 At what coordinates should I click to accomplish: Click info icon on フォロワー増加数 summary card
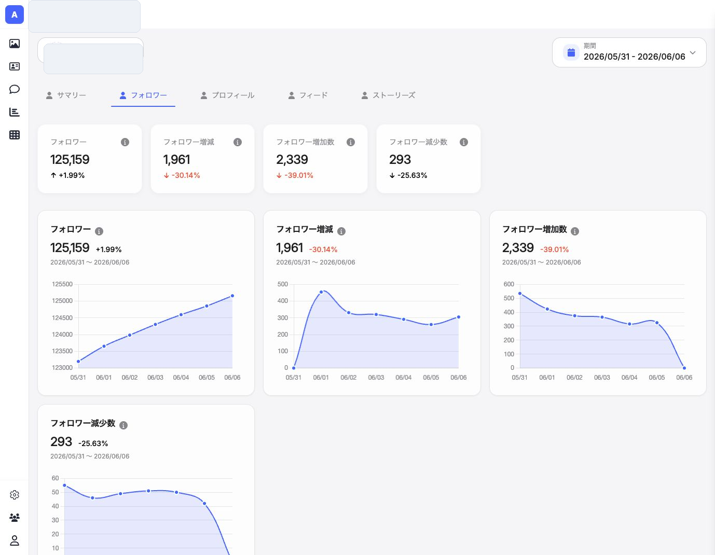pos(351,142)
